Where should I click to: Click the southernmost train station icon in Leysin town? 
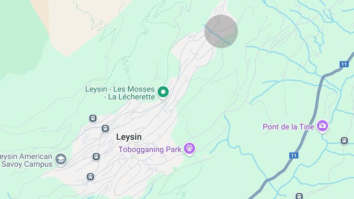click(90, 177)
